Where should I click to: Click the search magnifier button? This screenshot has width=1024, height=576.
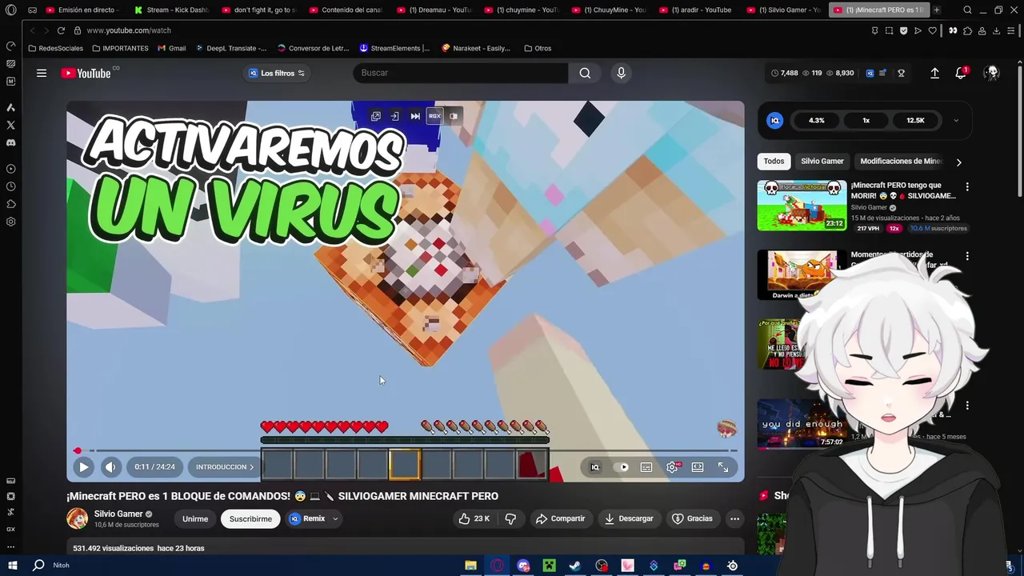tap(585, 73)
